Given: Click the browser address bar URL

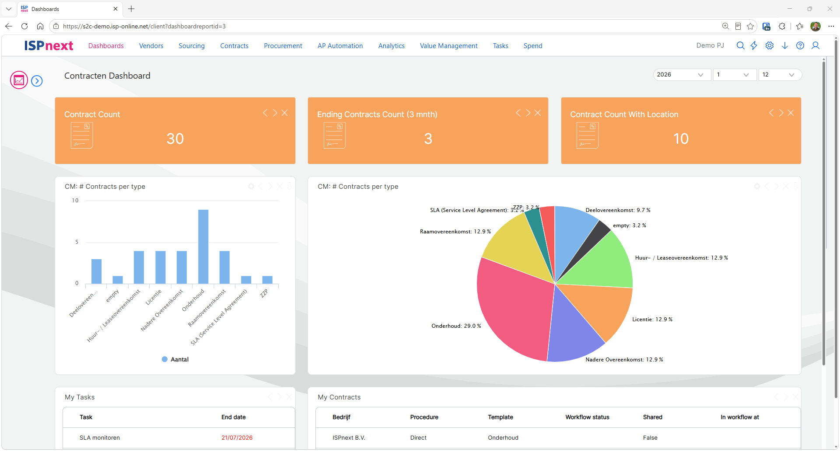Looking at the screenshot, I should coord(144,26).
